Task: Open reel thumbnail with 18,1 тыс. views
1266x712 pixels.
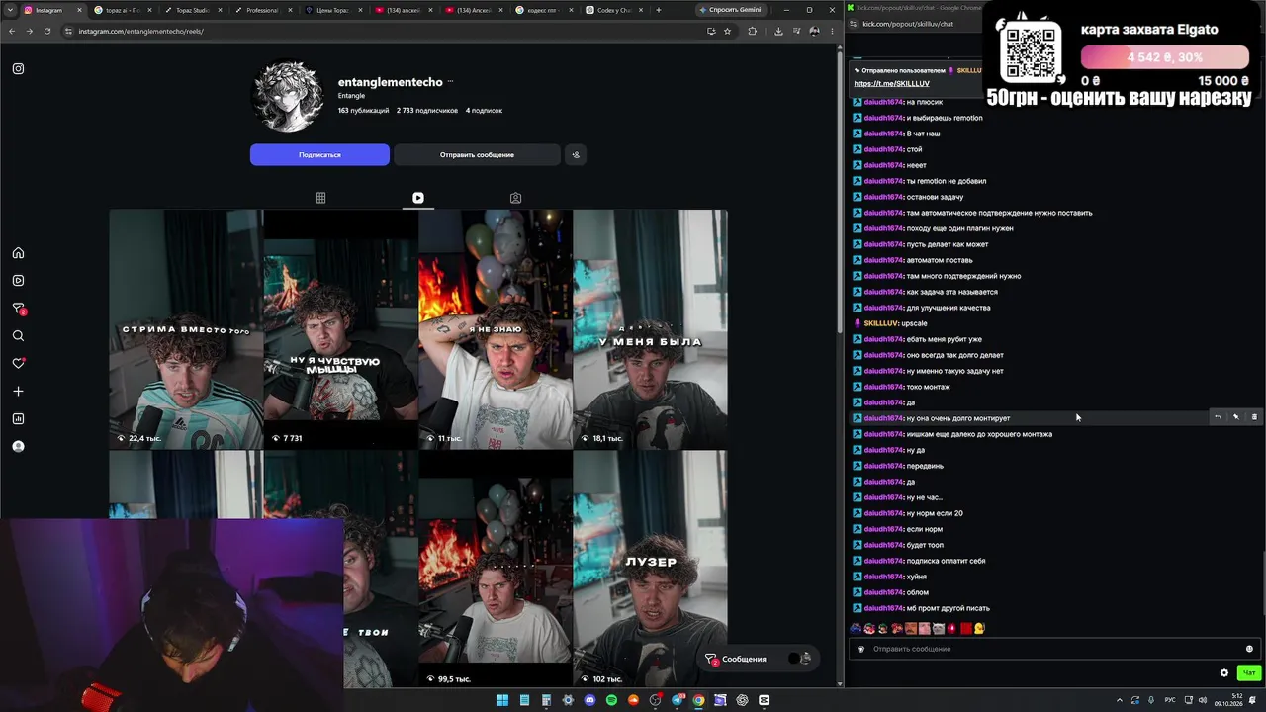Action: coord(650,329)
